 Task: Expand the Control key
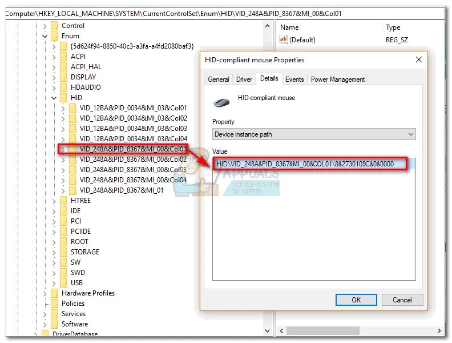(x=45, y=26)
